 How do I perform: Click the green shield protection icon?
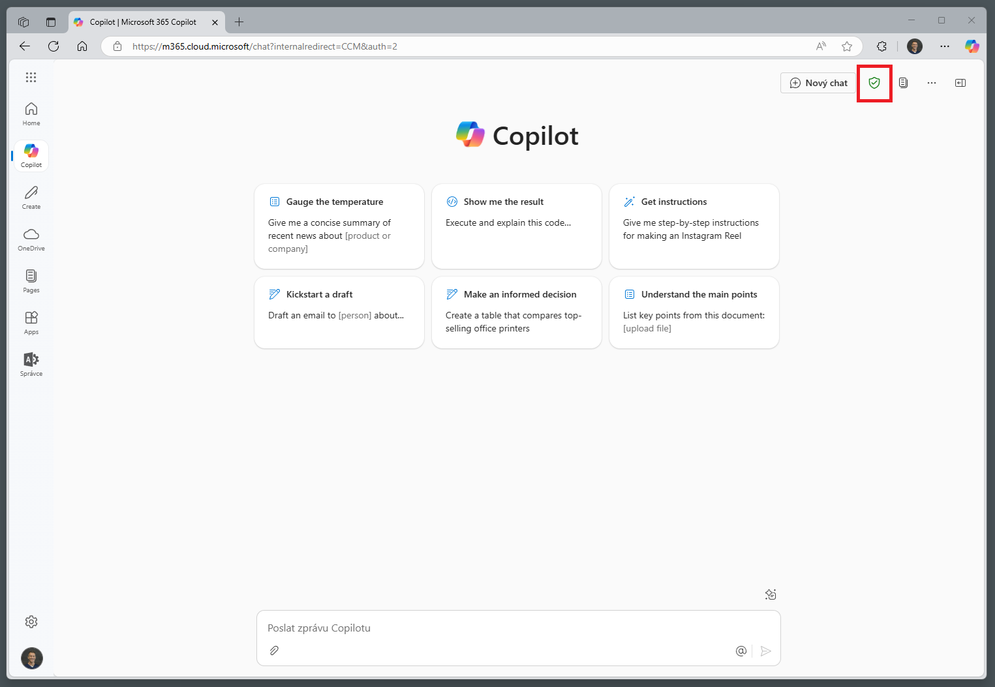(x=874, y=83)
